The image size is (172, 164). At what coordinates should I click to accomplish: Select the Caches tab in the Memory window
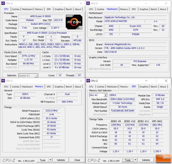pyautogui.click(x=15, y=87)
